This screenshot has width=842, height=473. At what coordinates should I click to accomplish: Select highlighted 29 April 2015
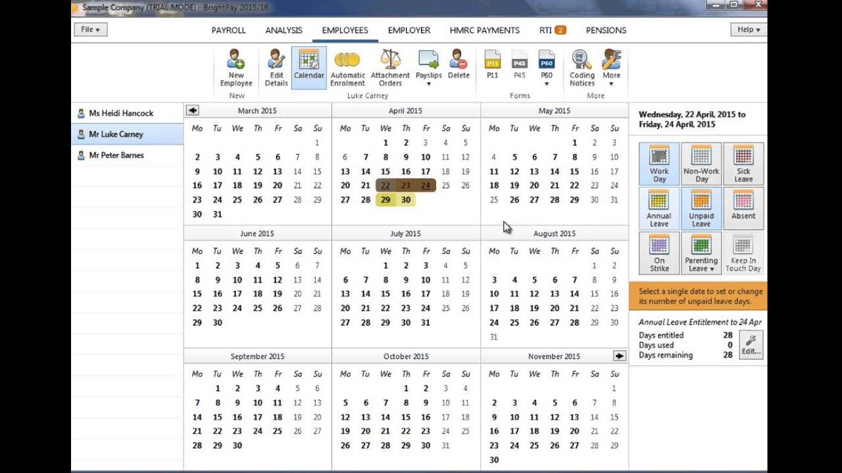[385, 200]
